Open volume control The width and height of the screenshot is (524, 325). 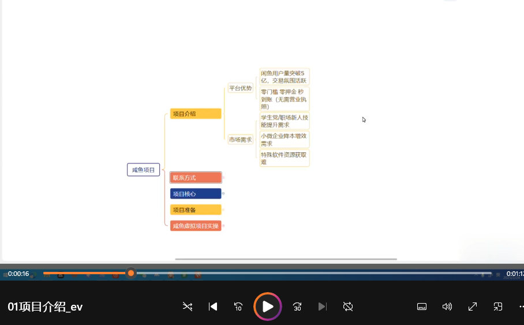coord(447,307)
